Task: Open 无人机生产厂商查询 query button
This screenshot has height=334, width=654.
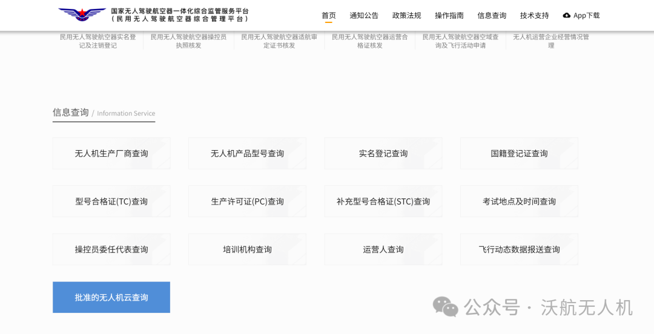Action: tap(111, 154)
